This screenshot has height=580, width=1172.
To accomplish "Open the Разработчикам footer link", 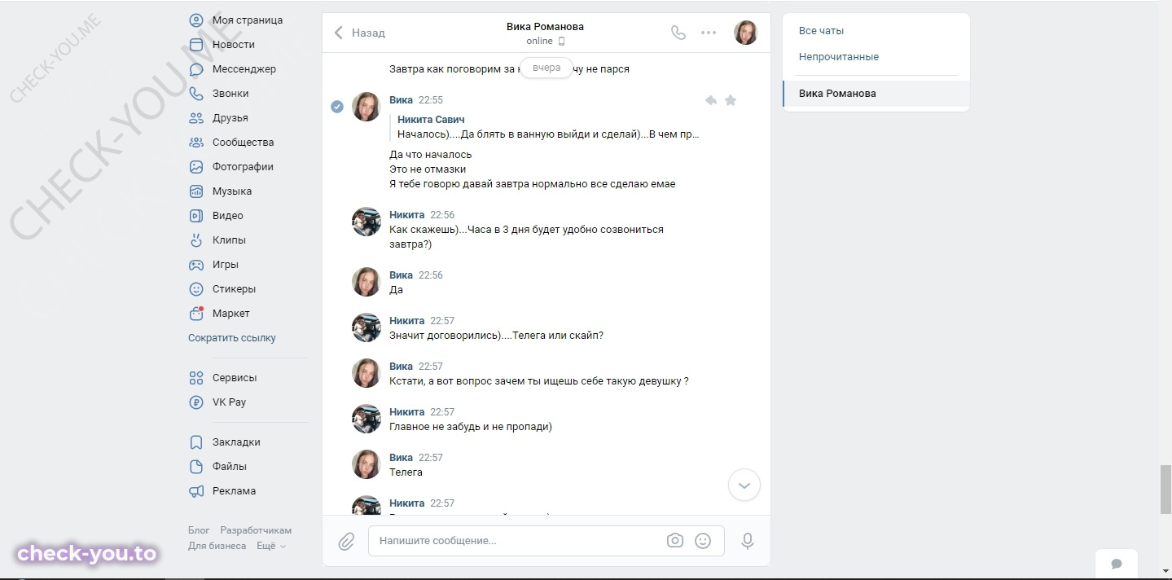I will (x=256, y=530).
